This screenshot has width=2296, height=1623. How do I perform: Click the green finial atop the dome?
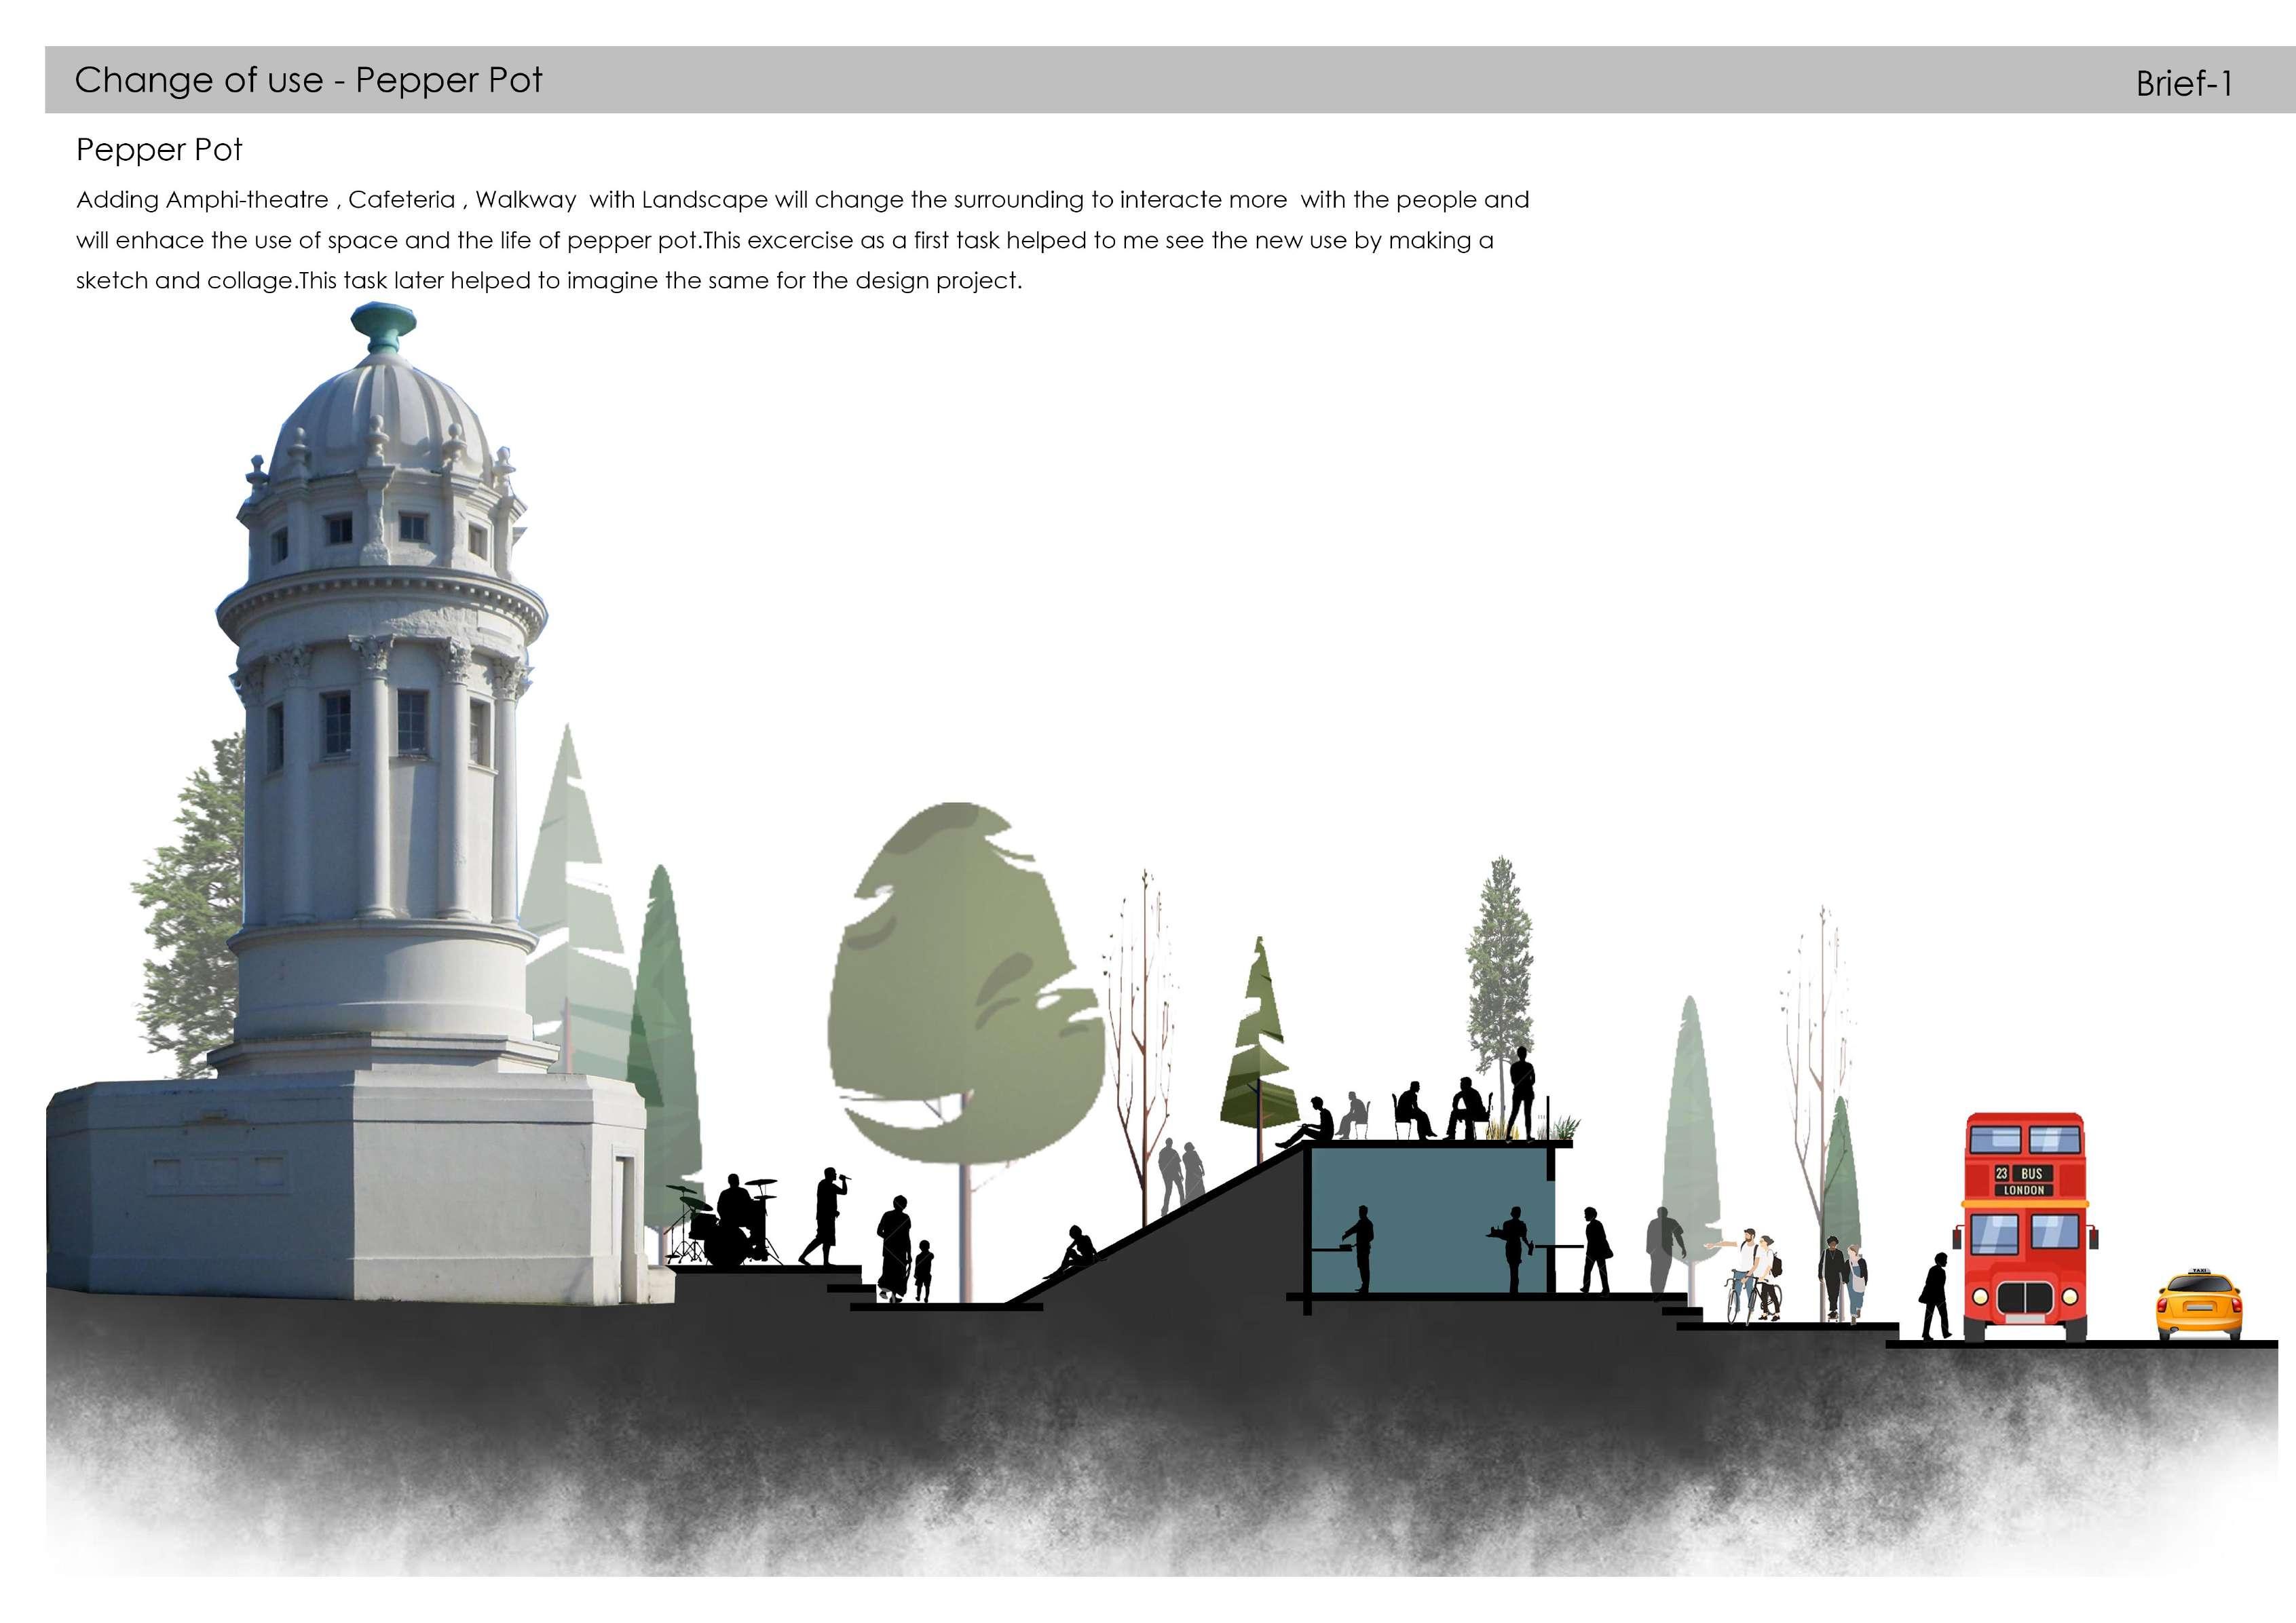pos(383,326)
